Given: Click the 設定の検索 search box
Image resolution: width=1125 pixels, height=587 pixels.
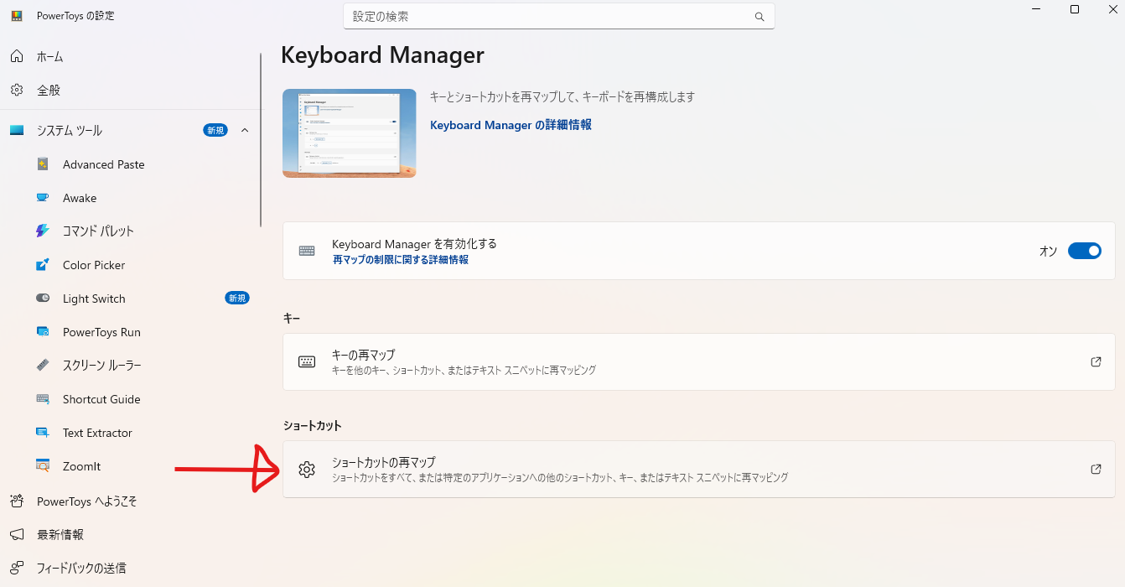Looking at the screenshot, I should pyautogui.click(x=559, y=16).
